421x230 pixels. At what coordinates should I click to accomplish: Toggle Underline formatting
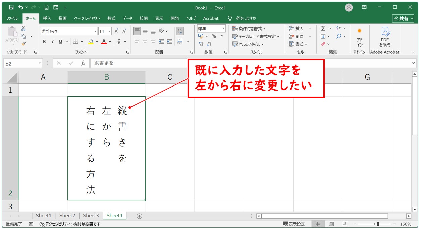(x=61, y=42)
